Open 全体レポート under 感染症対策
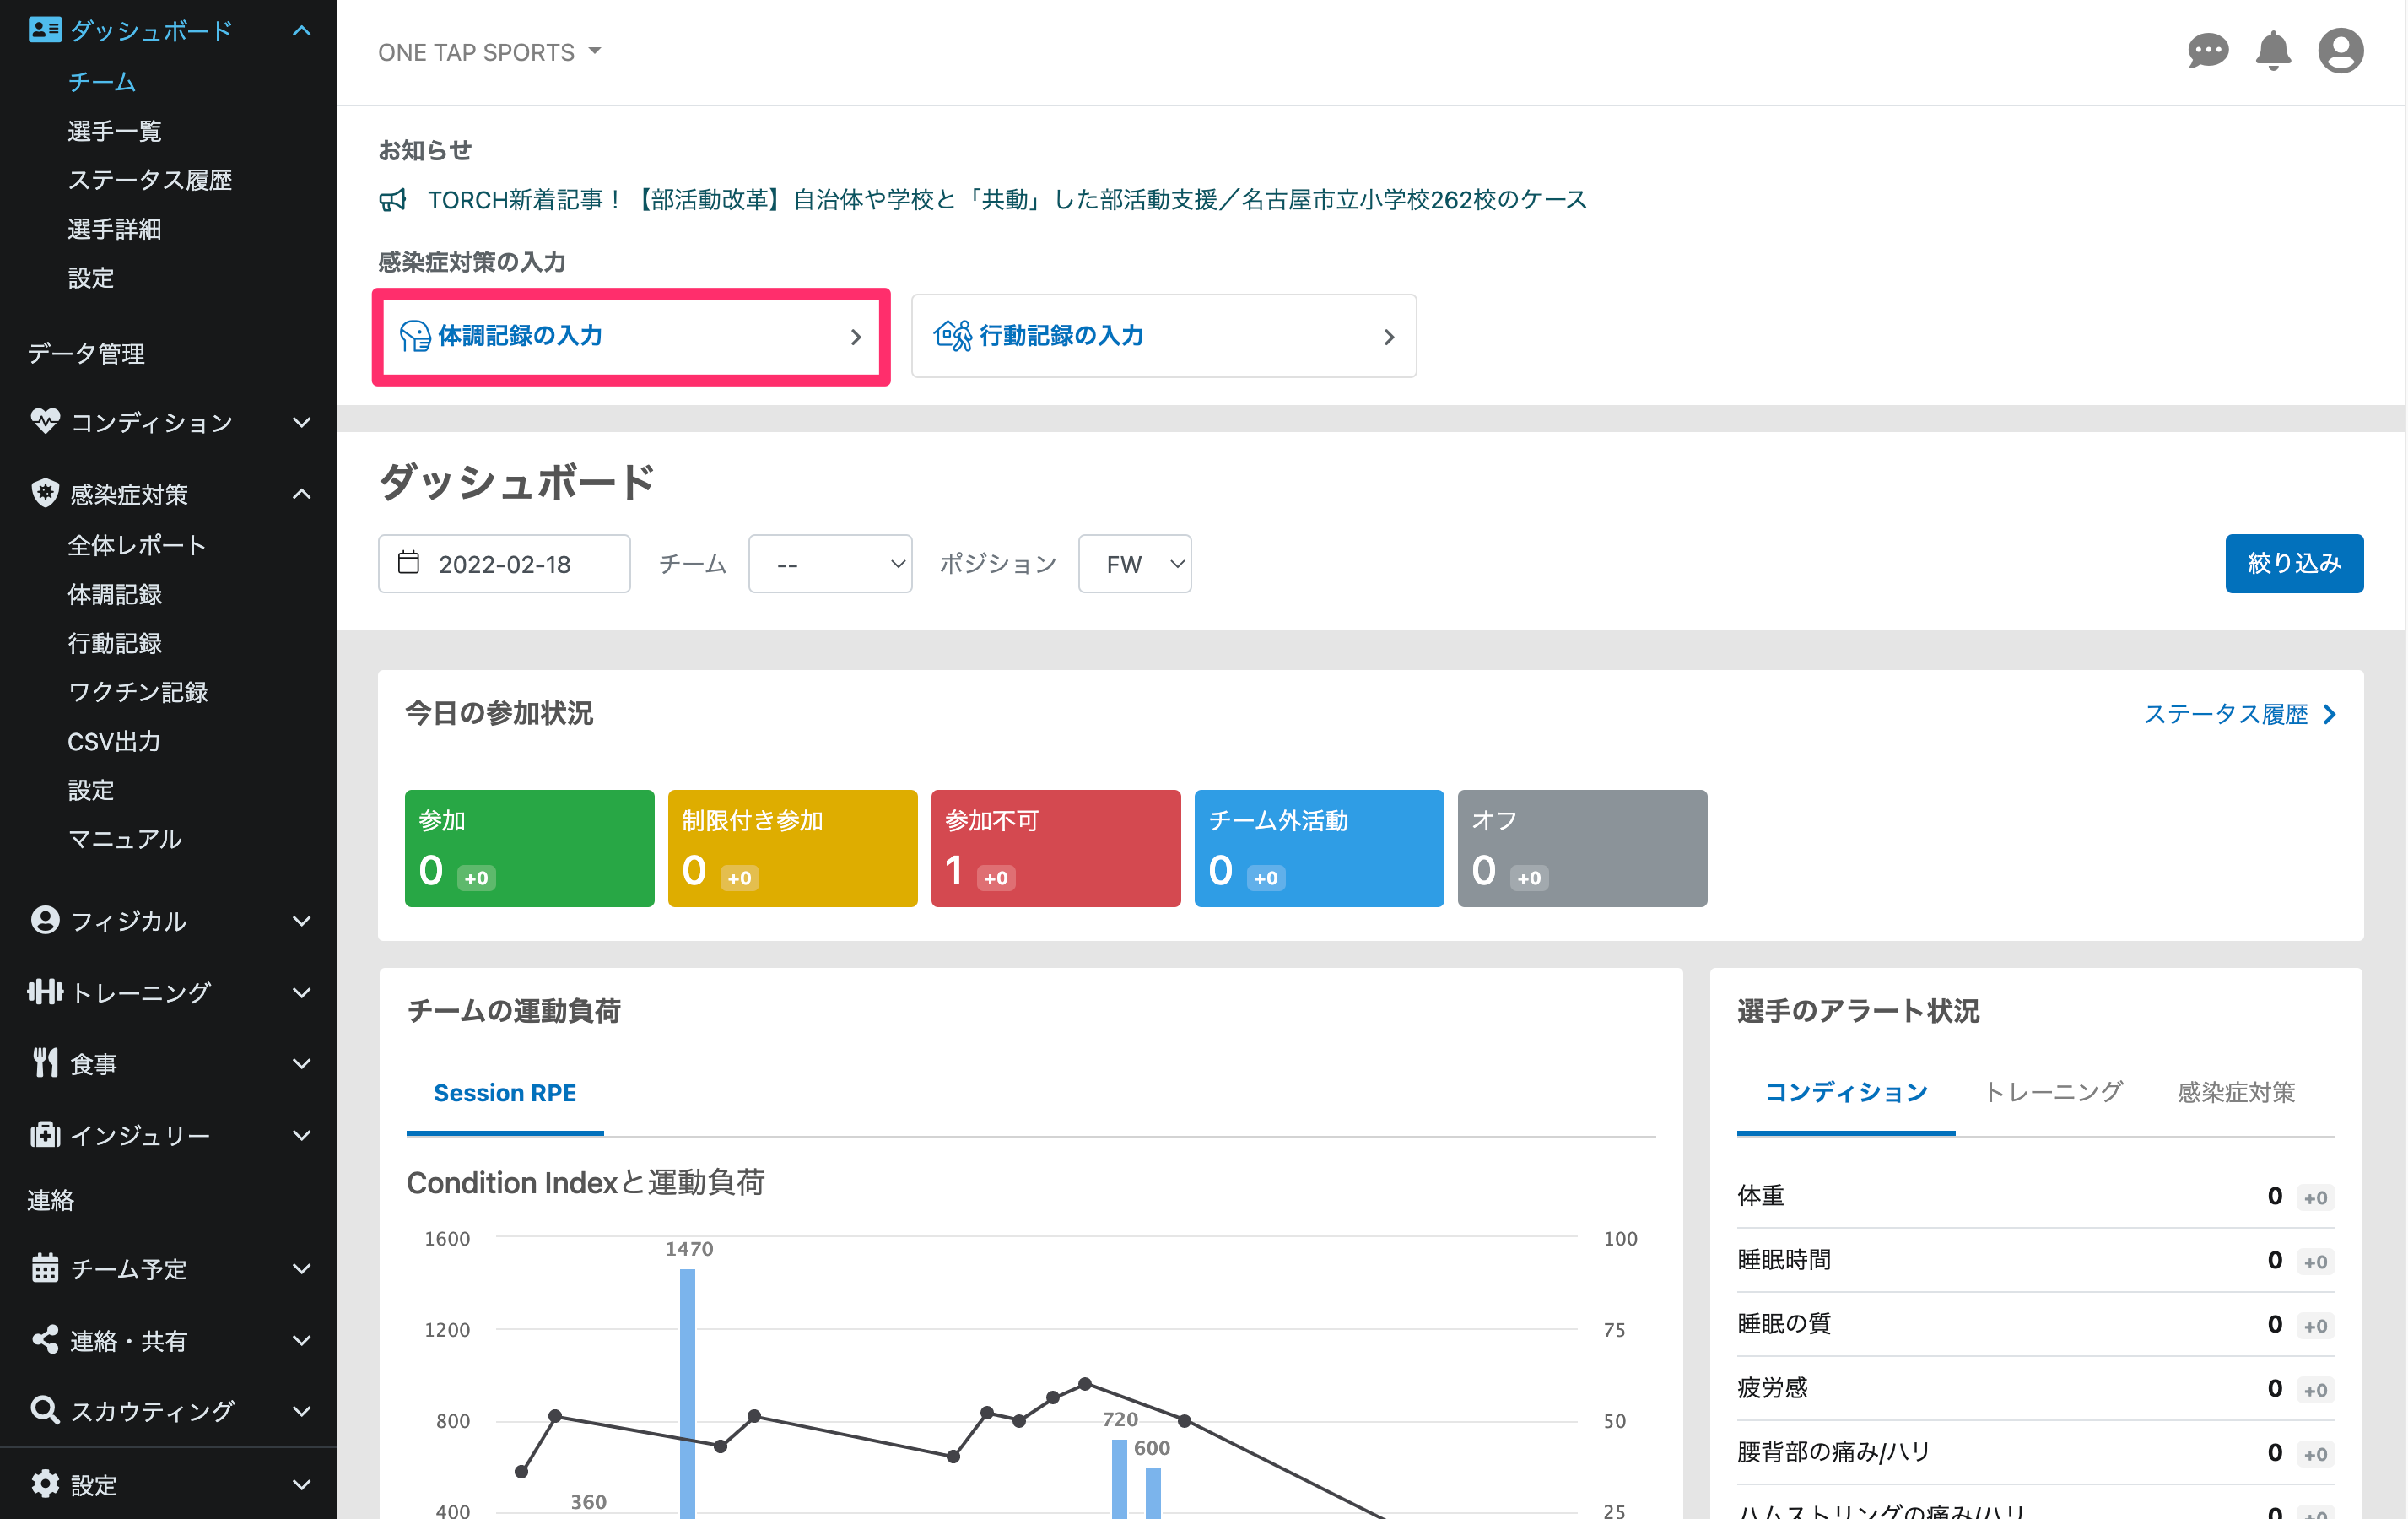The image size is (2408, 1519). (137, 545)
